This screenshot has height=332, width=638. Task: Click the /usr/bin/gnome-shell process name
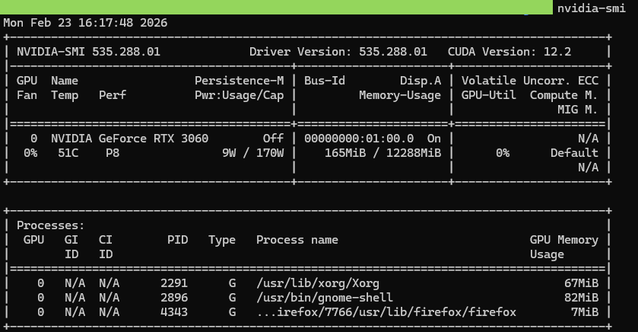point(325,297)
